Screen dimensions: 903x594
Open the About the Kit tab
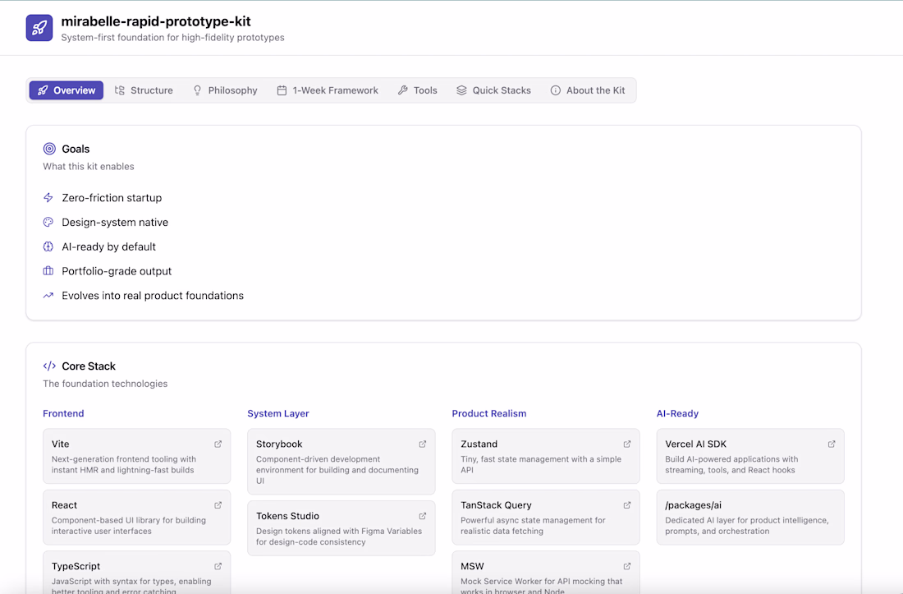click(x=588, y=90)
